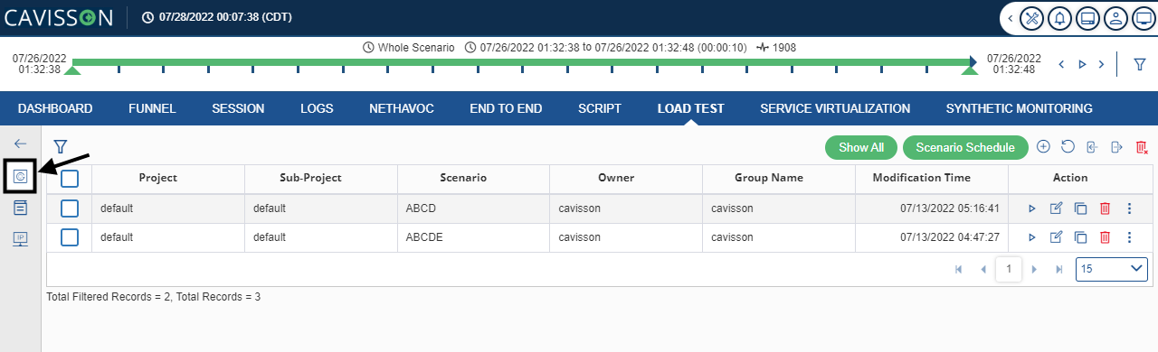Run the ABCD scenario with play icon
1158x352 pixels.
point(1031,208)
